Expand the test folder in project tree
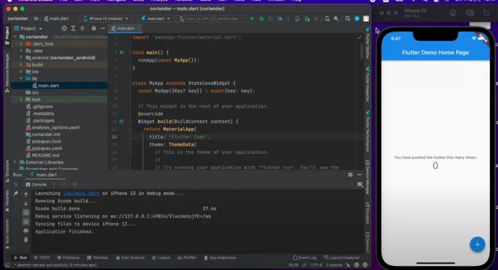Viewport: 498px width, 270px height. pos(21,99)
